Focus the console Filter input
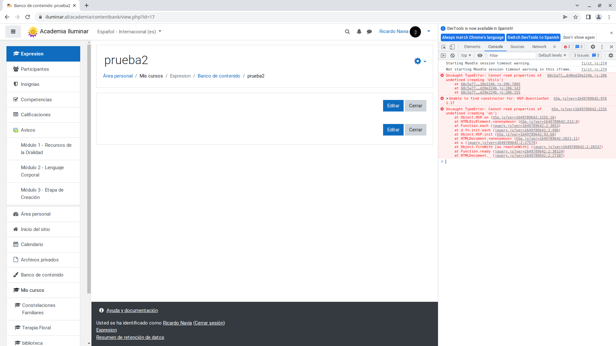Viewport: 616px width, 346px height. point(512,55)
